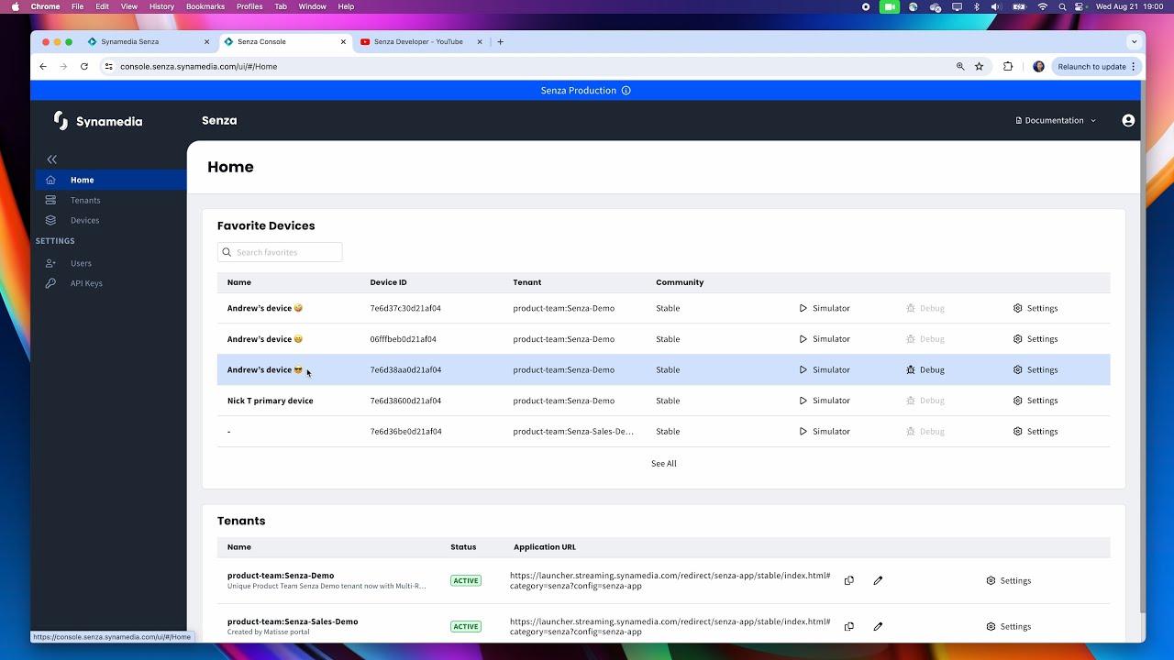Open Settings for Nick T primary device

click(1036, 401)
